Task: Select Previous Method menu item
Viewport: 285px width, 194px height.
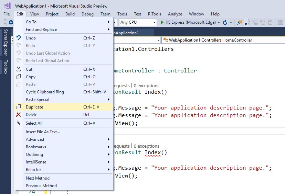Action: click(x=63, y=186)
